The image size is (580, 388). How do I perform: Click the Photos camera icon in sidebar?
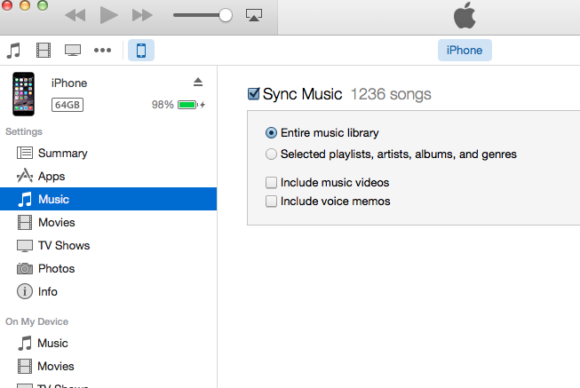pos(24,268)
